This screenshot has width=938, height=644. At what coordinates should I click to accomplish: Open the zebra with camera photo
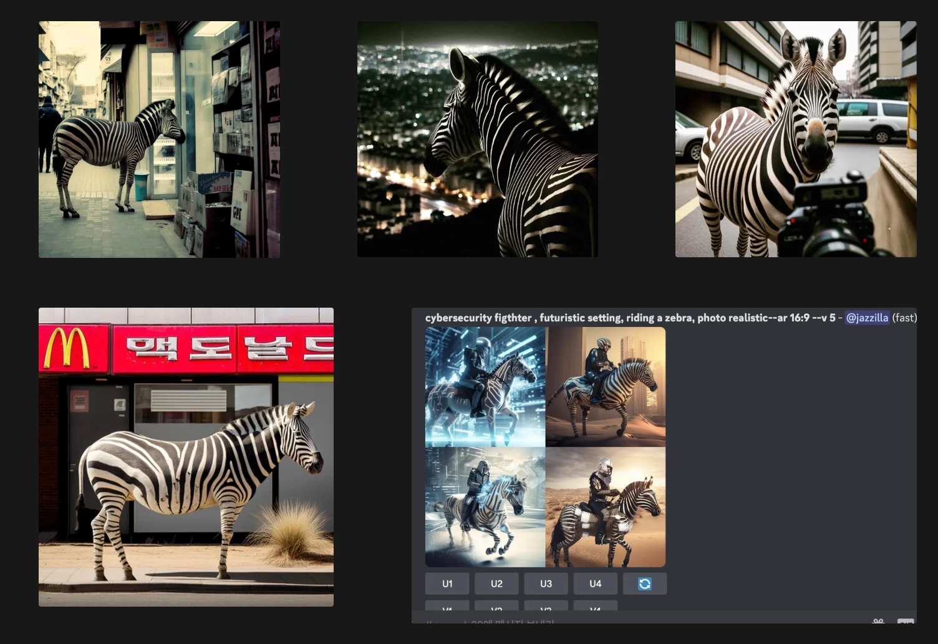click(x=796, y=140)
